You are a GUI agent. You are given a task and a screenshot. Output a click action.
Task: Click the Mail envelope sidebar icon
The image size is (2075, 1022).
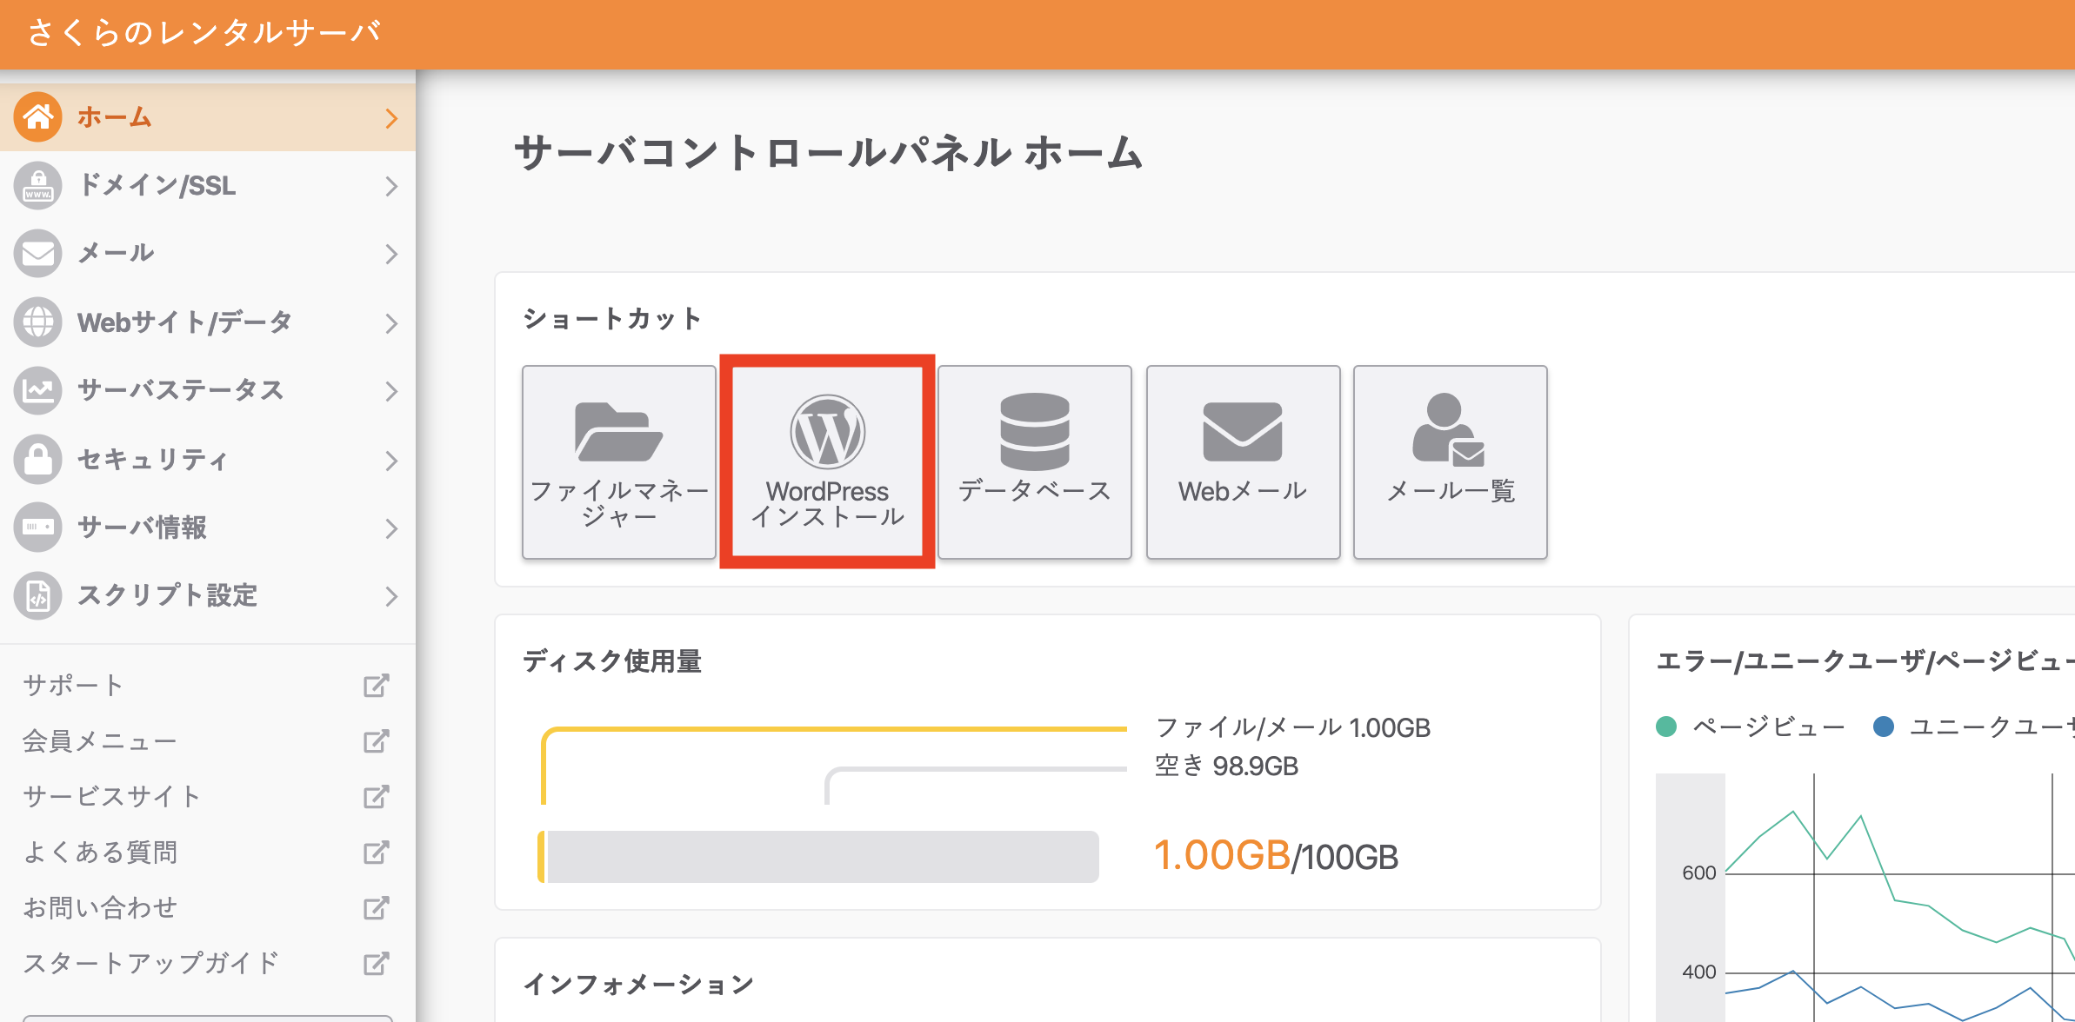click(x=38, y=253)
